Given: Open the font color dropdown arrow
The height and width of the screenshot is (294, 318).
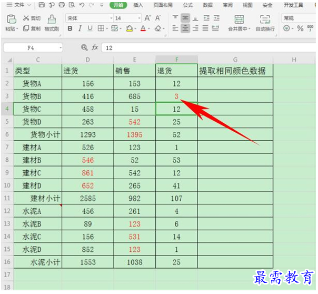Looking at the screenshot, I should pos(149,28).
